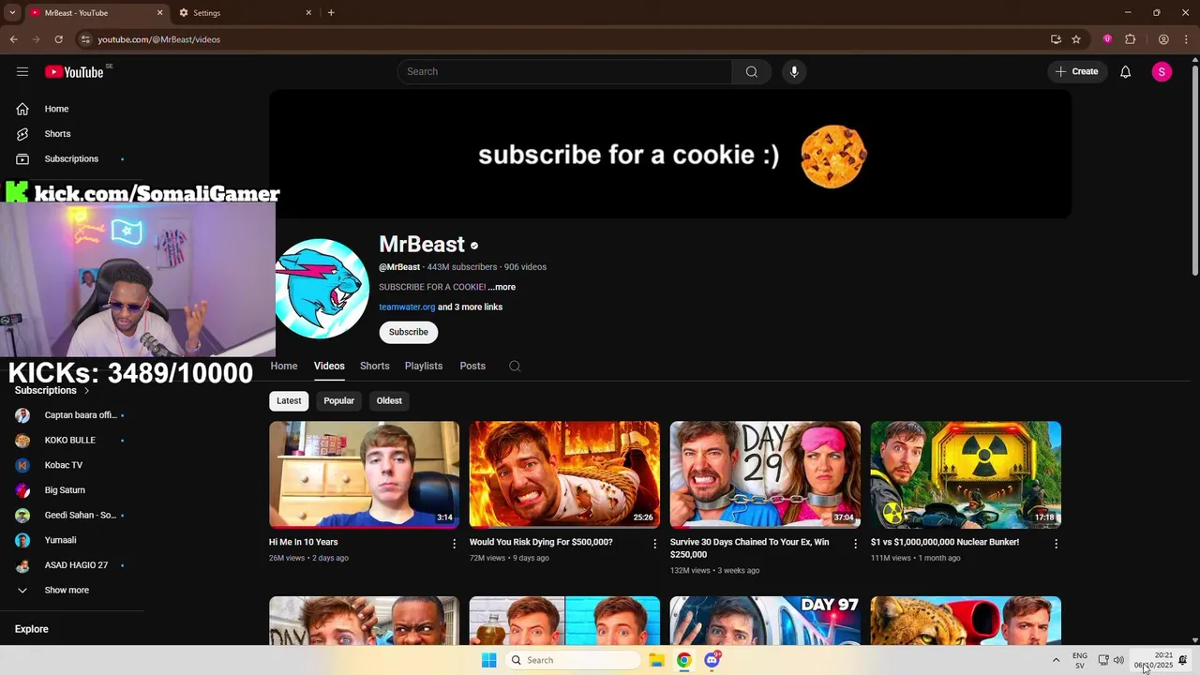Open Would You Risk Dying thumbnail

pos(564,474)
